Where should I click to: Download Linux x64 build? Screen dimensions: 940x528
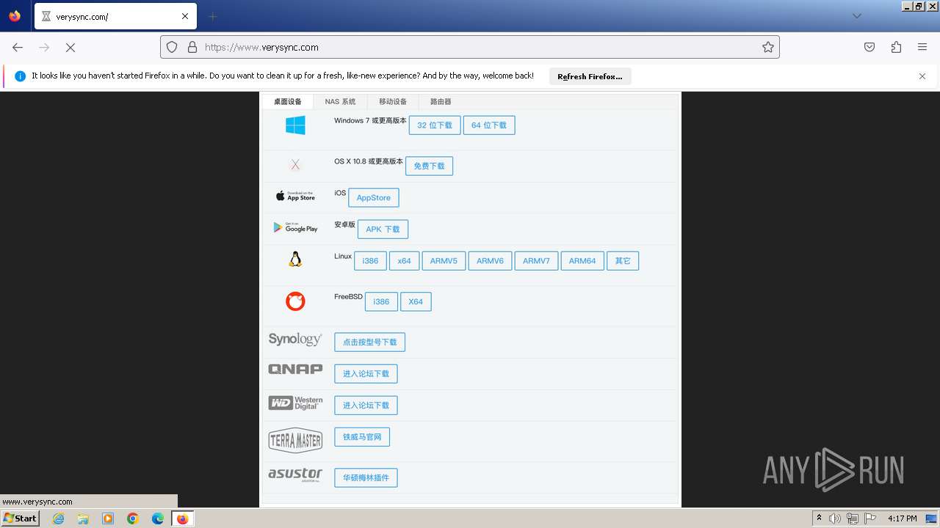[405, 261]
